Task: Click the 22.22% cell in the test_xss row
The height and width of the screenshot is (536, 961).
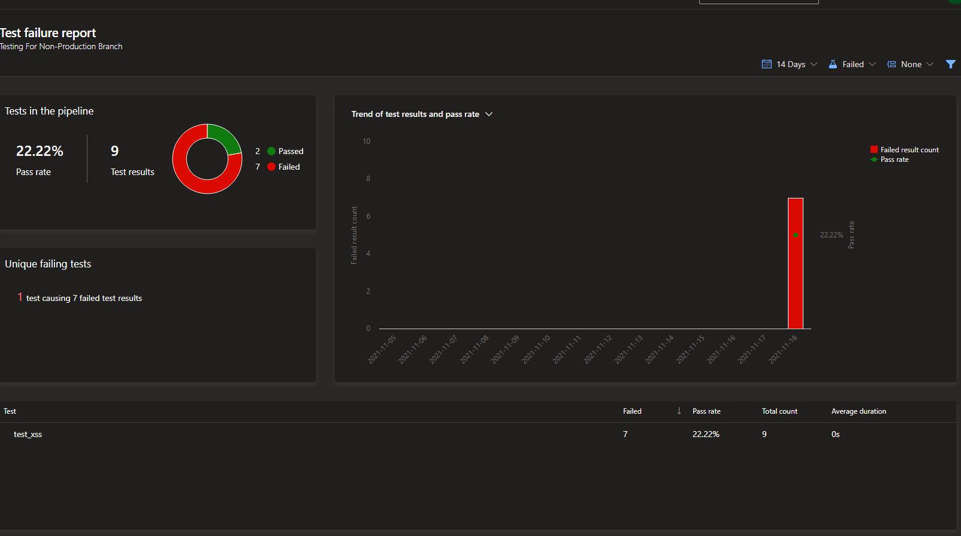Action: [706, 434]
